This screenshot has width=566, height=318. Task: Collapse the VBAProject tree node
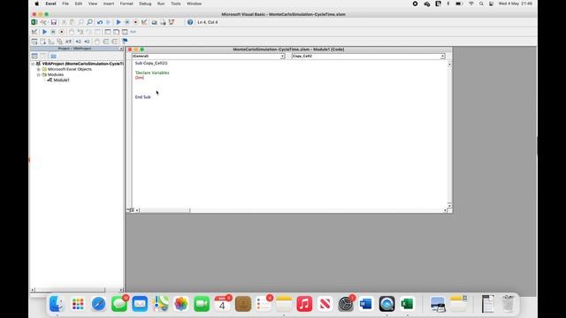tap(33, 64)
